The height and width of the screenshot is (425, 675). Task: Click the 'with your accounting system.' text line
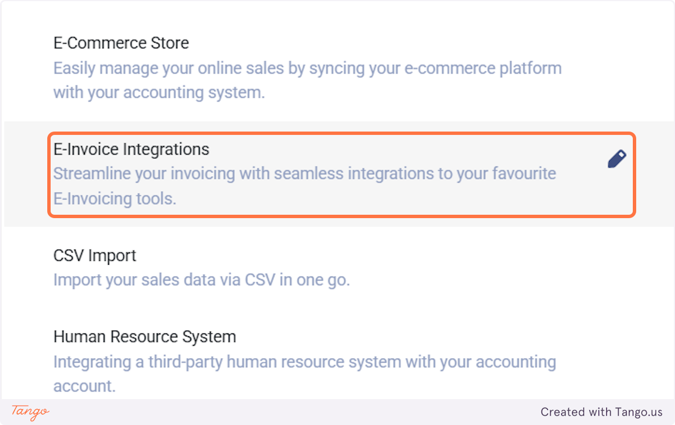click(x=159, y=93)
